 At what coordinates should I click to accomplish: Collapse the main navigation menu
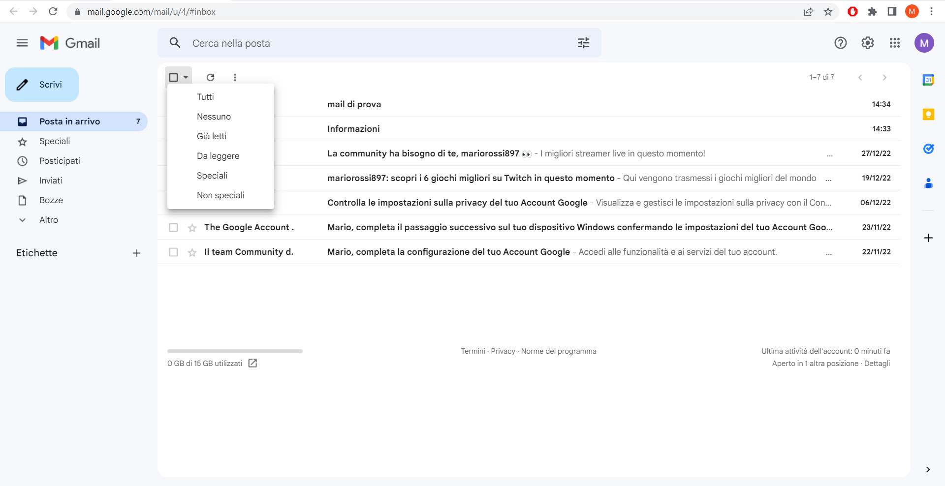22,43
